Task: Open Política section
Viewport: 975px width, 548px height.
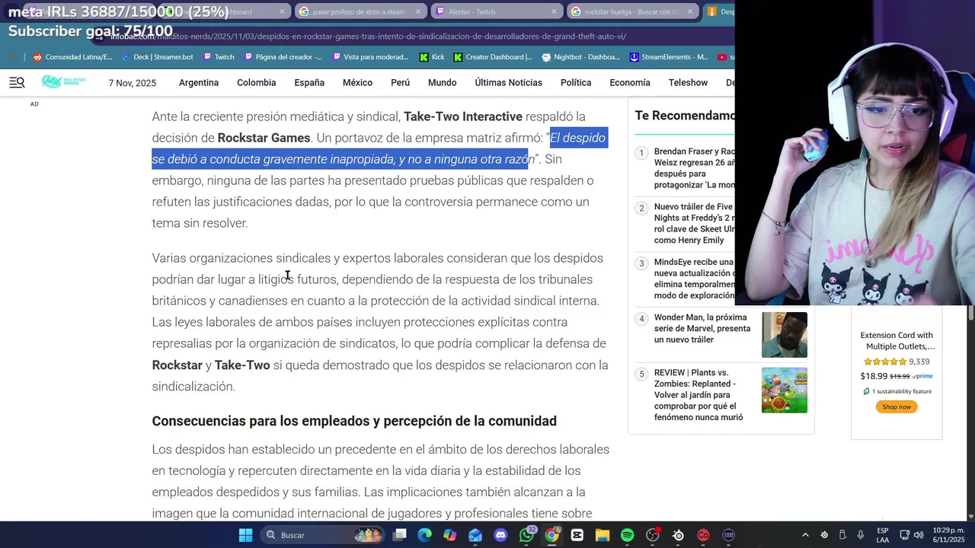Action: (576, 82)
